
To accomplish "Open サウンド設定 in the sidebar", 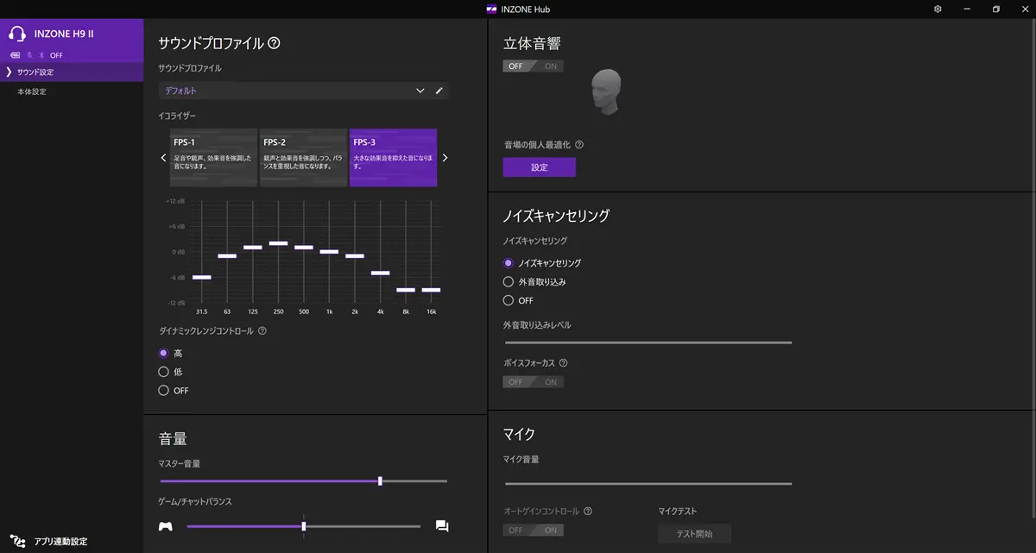I will (x=72, y=72).
